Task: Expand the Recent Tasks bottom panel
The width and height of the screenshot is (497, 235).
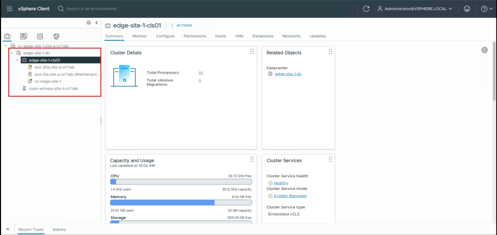Action: click(8, 229)
